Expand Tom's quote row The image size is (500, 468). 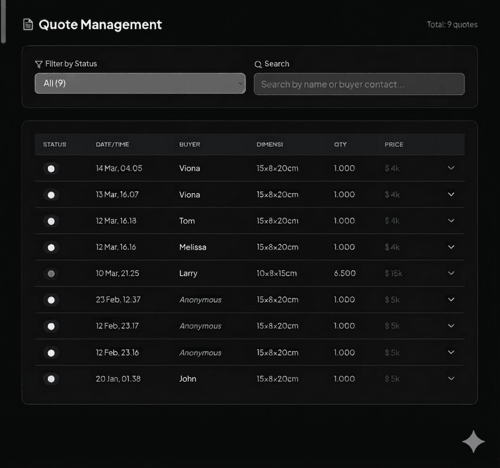coord(451,220)
